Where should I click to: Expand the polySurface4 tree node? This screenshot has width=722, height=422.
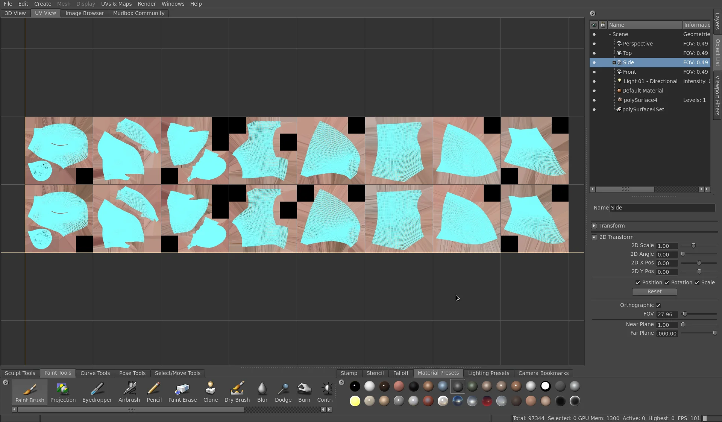point(614,100)
